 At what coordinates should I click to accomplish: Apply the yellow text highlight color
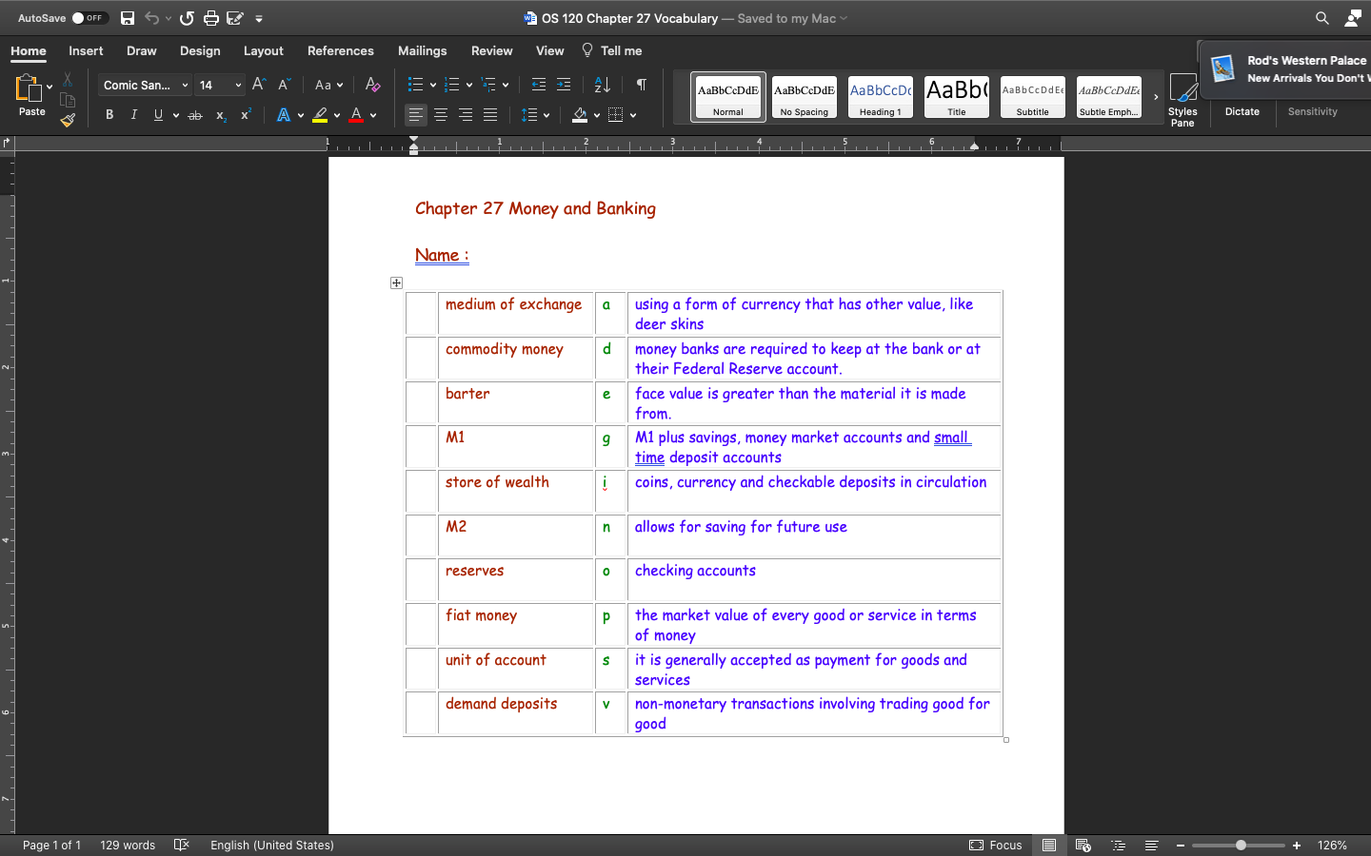tap(320, 115)
